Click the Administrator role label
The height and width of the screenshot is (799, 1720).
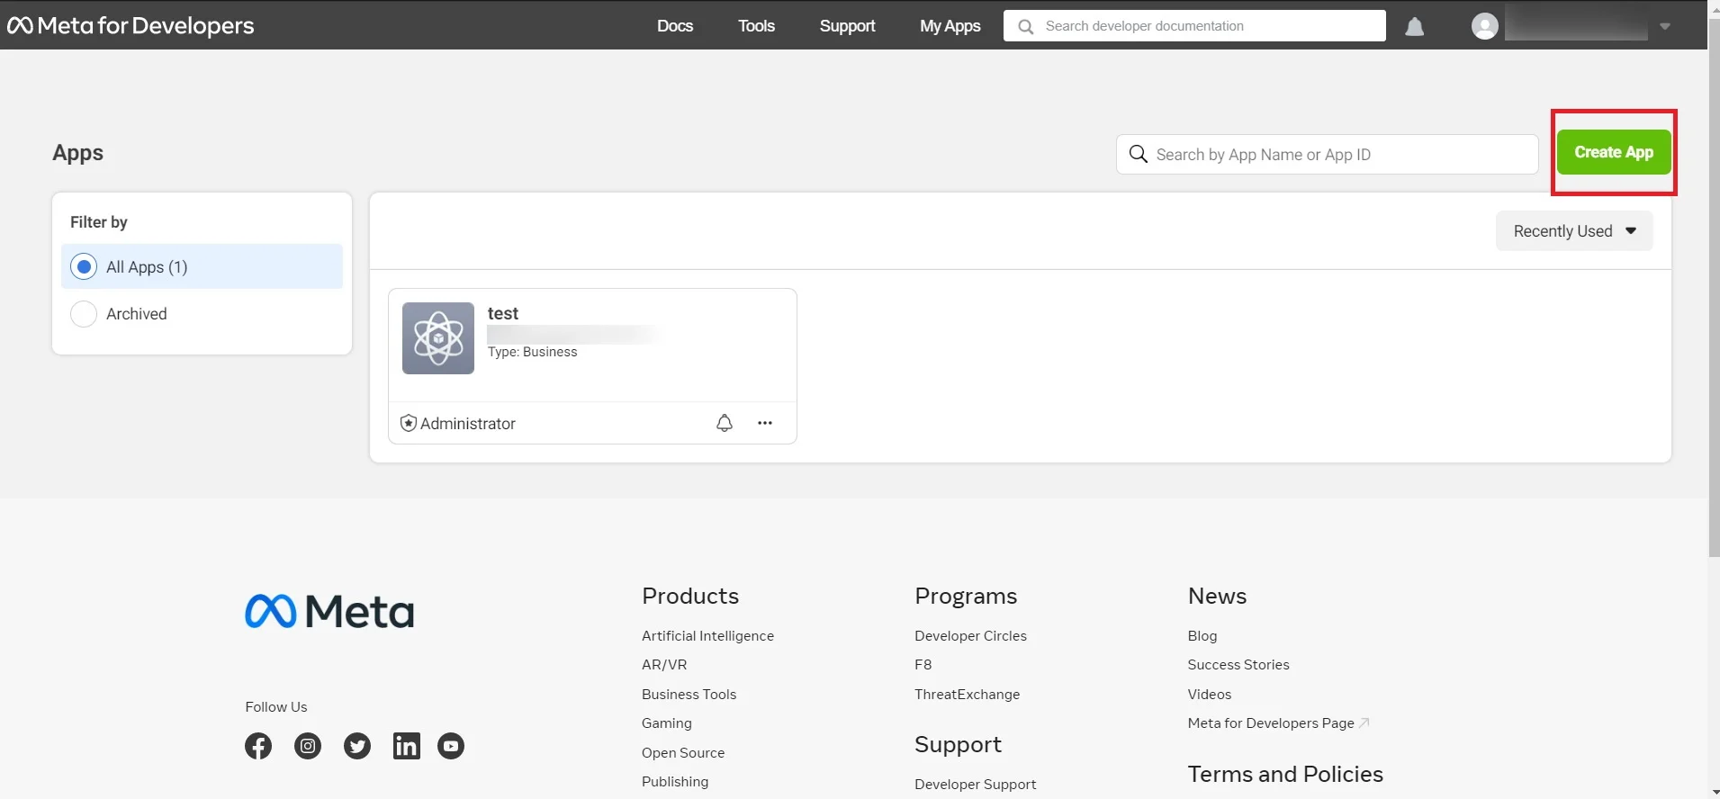coord(468,423)
